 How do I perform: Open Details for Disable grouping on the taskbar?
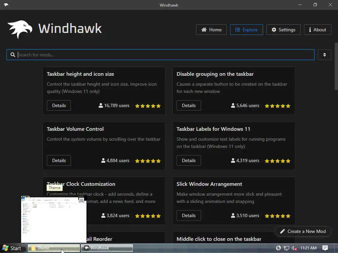coord(188,105)
